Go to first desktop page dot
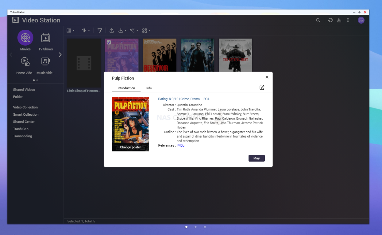382x235 pixels. (x=186, y=227)
